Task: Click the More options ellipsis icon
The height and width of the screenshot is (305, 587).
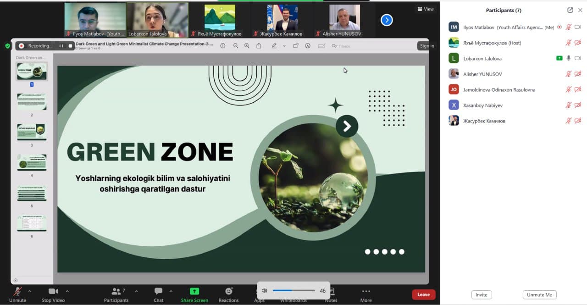Action: (365, 291)
